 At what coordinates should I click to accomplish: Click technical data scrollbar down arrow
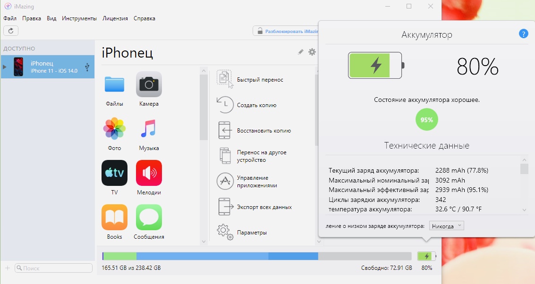[525, 209]
